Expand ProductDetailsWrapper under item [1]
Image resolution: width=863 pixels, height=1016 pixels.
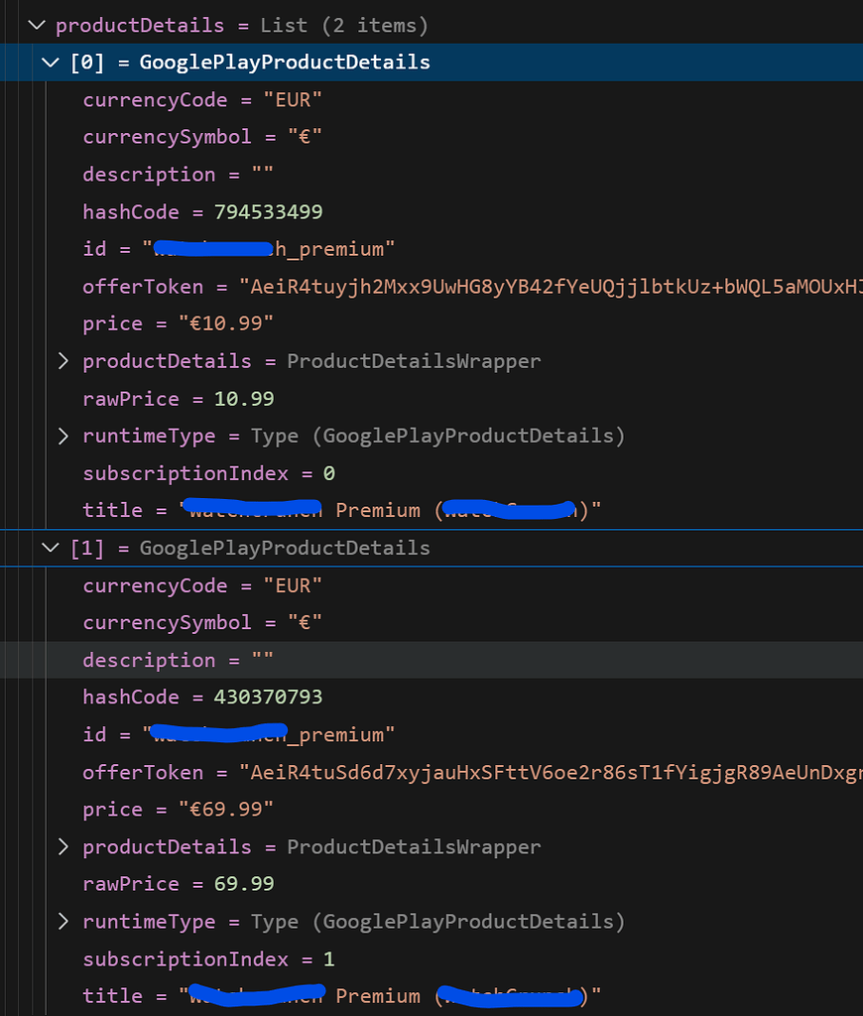(x=63, y=846)
